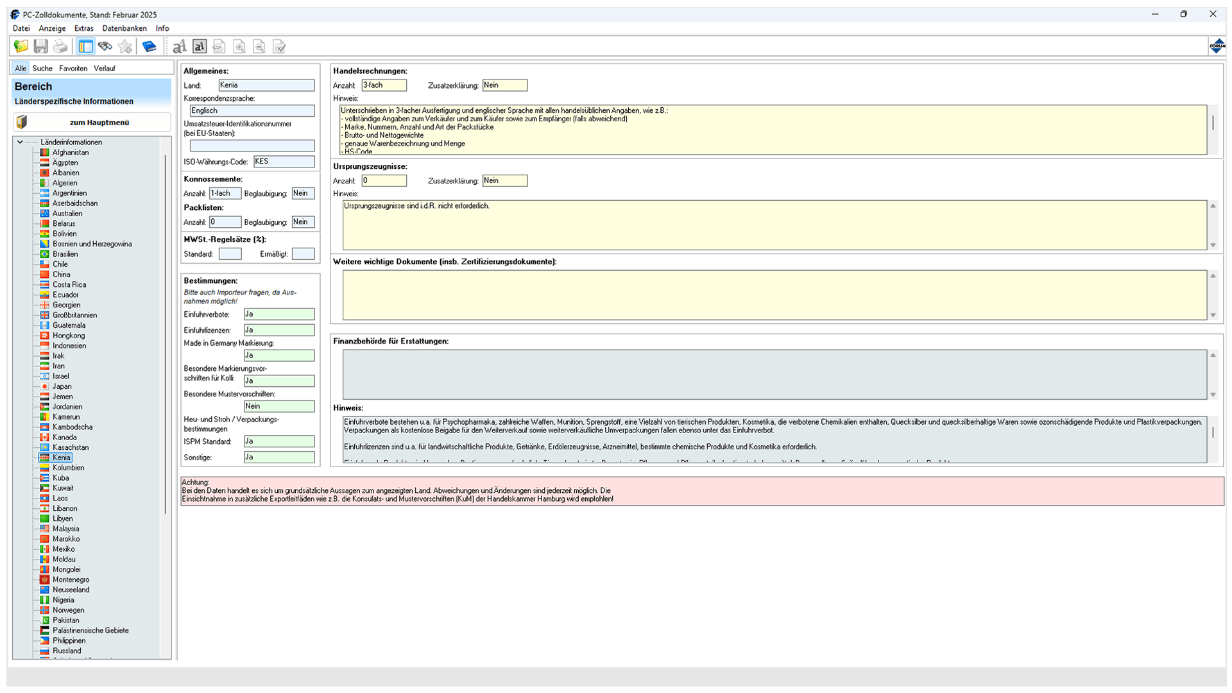Screen dimensions: 1232x693
Task: Click the Forum logo icon at top right
Action: [1217, 46]
